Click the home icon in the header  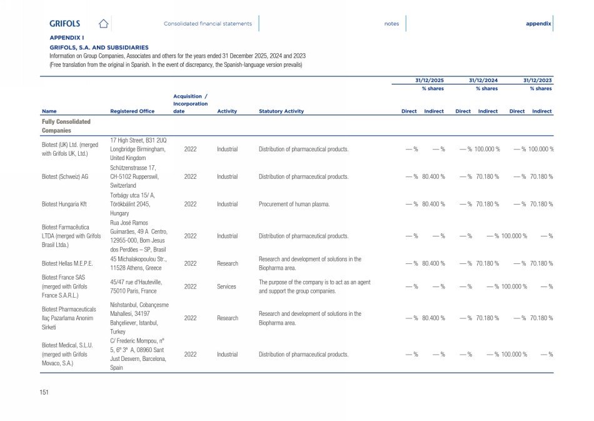(x=104, y=24)
